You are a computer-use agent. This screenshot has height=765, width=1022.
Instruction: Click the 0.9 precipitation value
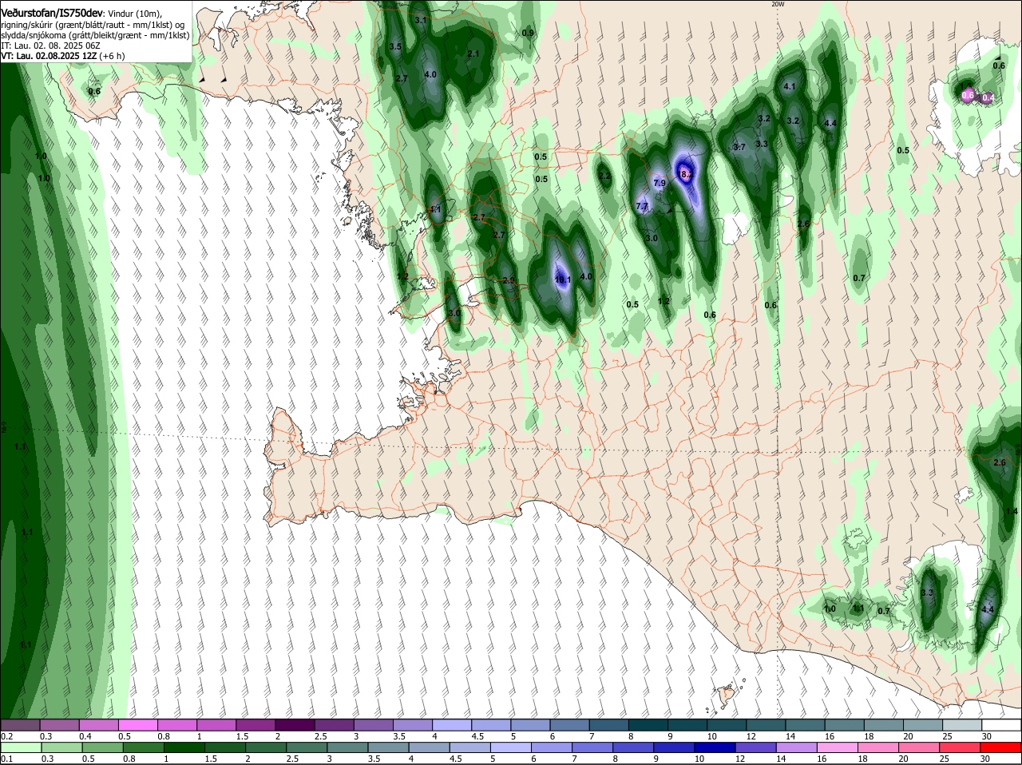pos(528,33)
